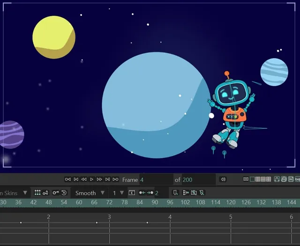Image resolution: width=300 pixels, height=246 pixels.
Task: Toggle the circular FX preview icon
Action: click(x=284, y=179)
